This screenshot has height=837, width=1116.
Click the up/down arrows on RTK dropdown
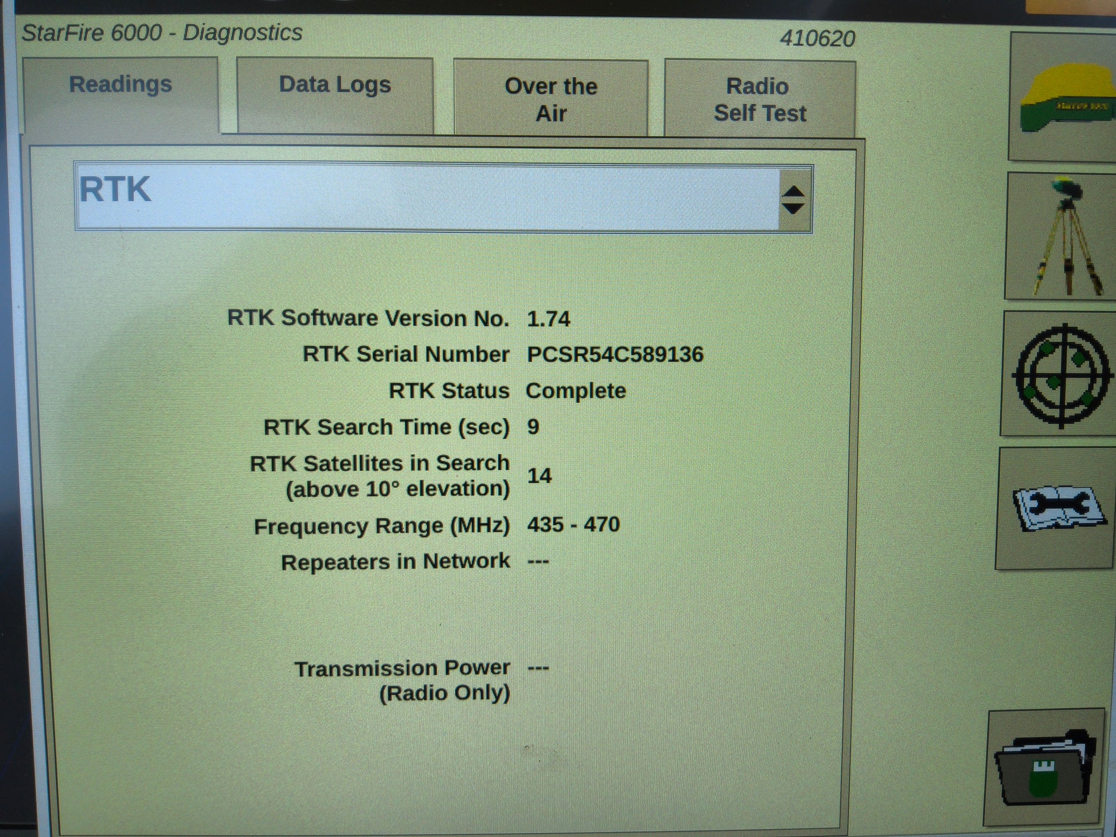[794, 200]
